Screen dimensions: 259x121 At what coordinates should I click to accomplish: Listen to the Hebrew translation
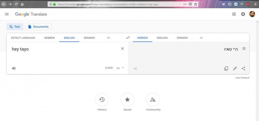[x=135, y=68]
